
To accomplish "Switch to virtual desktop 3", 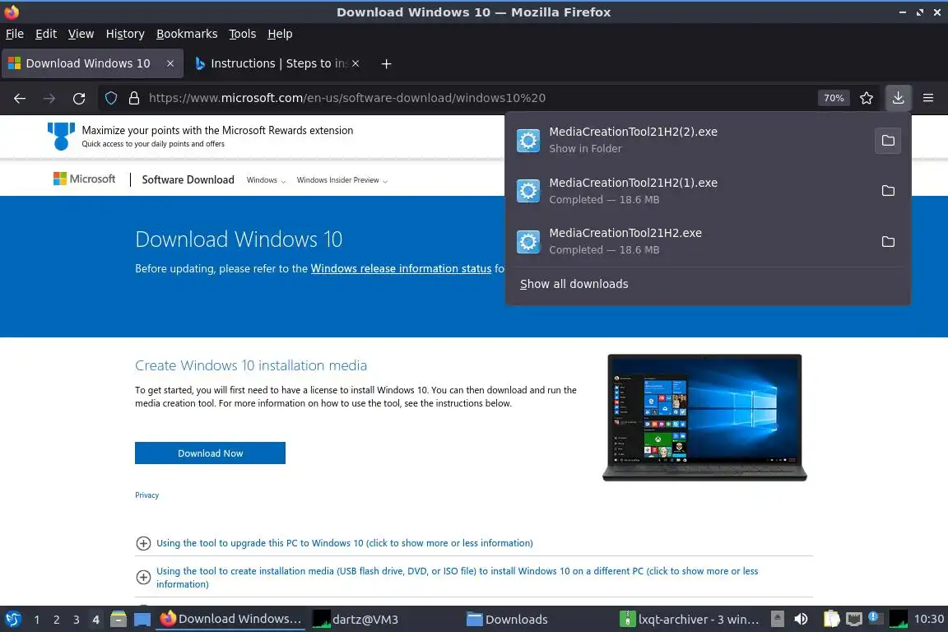I will [x=77, y=620].
